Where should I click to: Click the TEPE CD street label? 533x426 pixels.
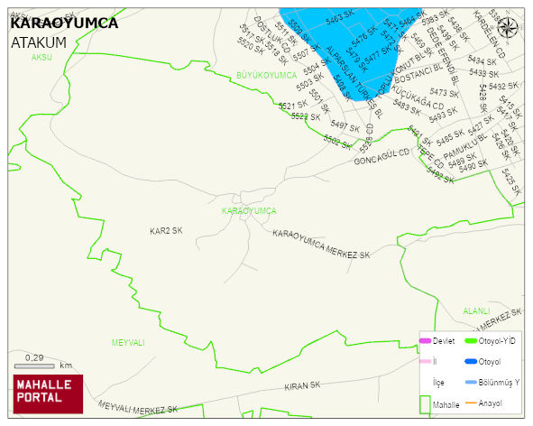[431, 157]
